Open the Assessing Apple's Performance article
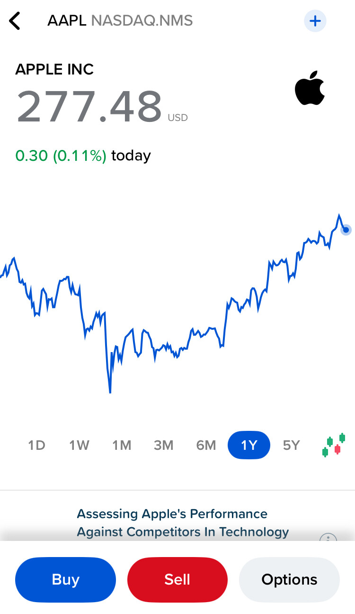Image resolution: width=355 pixels, height=614 pixels. pos(183,523)
